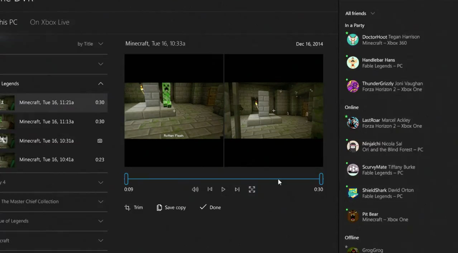Screen dimensions: 458x253
Task: Click thumbnail of the 10:41a Minecraft clip
Action: click(x=7, y=160)
